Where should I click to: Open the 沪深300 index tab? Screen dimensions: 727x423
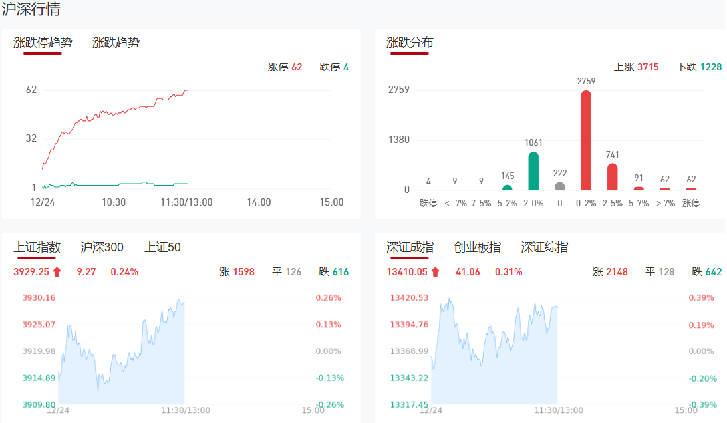click(102, 247)
